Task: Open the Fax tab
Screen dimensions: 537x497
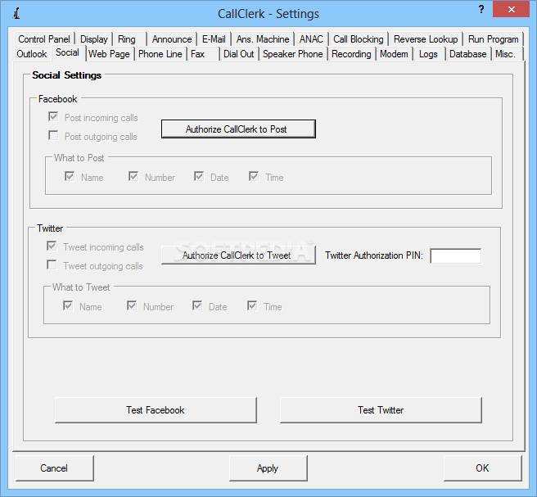Action: click(203, 54)
